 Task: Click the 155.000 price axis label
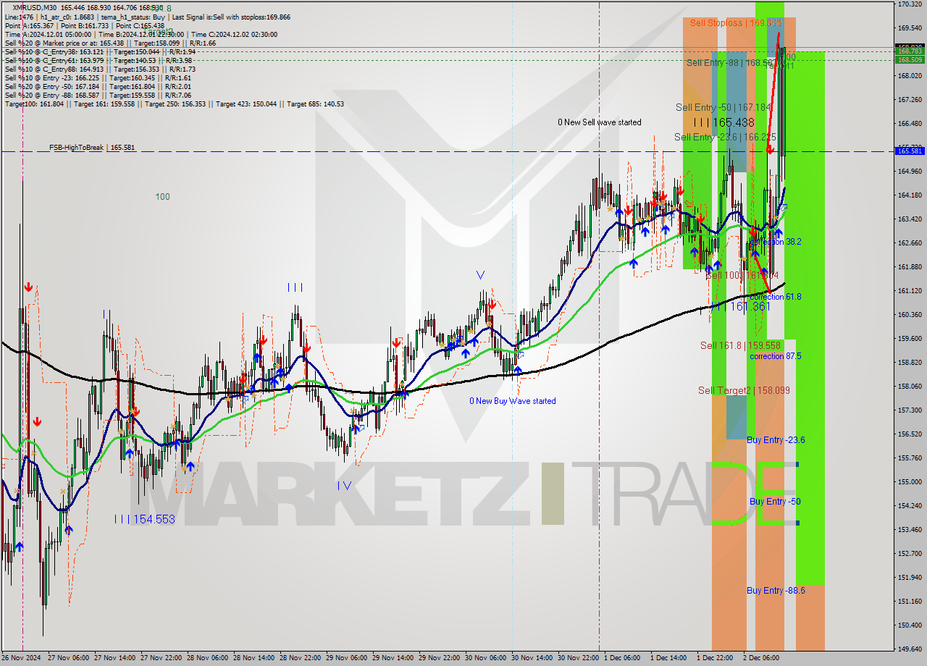click(910, 482)
